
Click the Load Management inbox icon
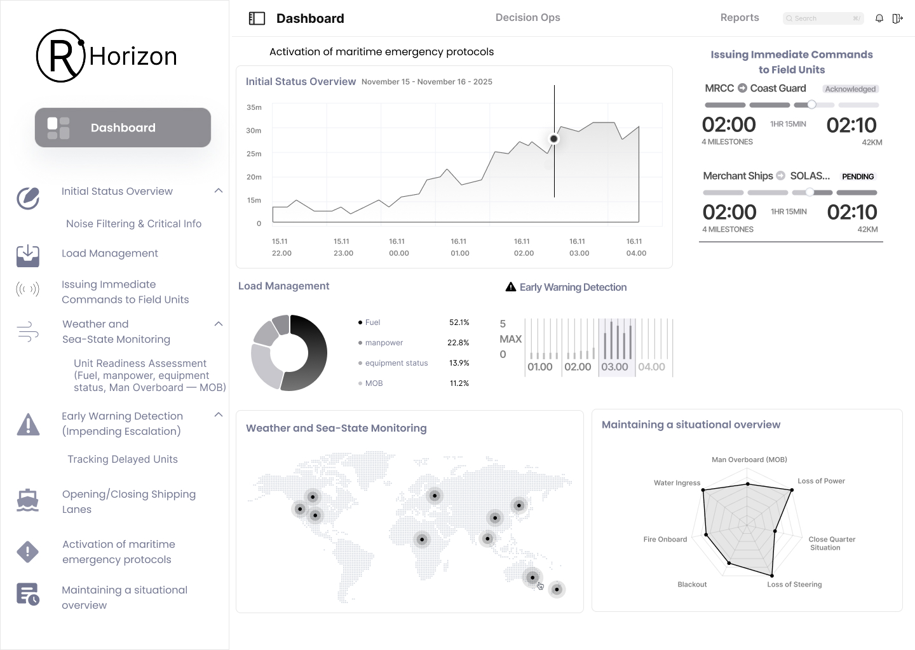28,255
